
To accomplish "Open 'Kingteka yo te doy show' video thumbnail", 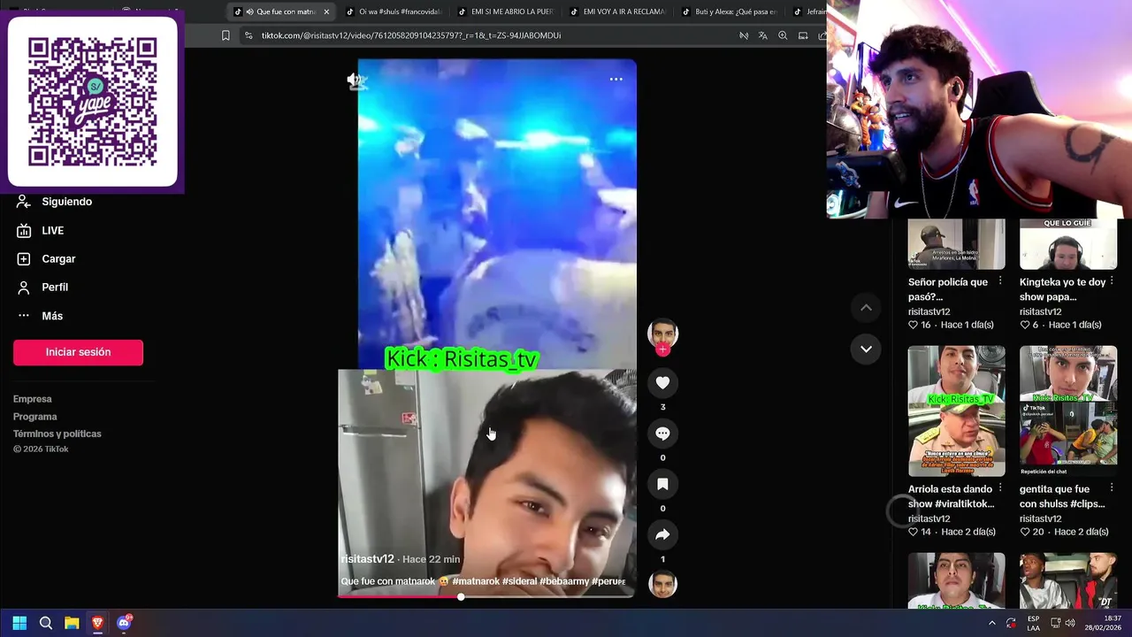I will [1068, 244].
